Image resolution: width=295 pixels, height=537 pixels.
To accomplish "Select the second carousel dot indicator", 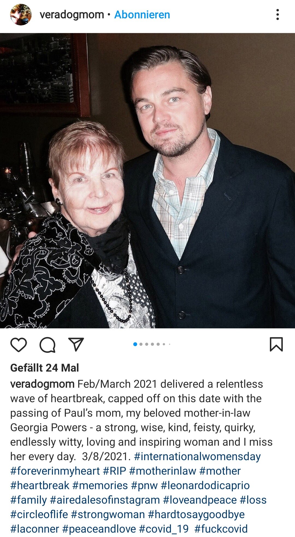I will [x=141, y=344].
